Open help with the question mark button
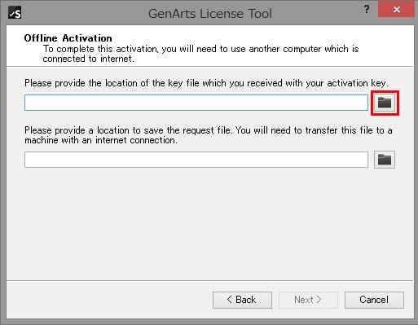Screen dimensions: 418x325 (367, 9)
